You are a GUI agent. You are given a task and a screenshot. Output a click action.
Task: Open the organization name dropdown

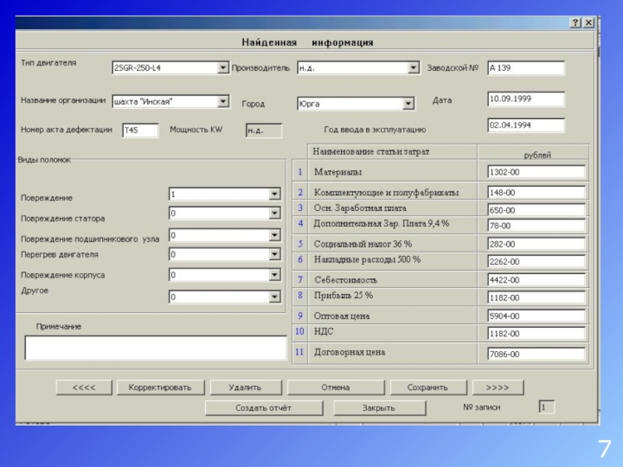(223, 101)
